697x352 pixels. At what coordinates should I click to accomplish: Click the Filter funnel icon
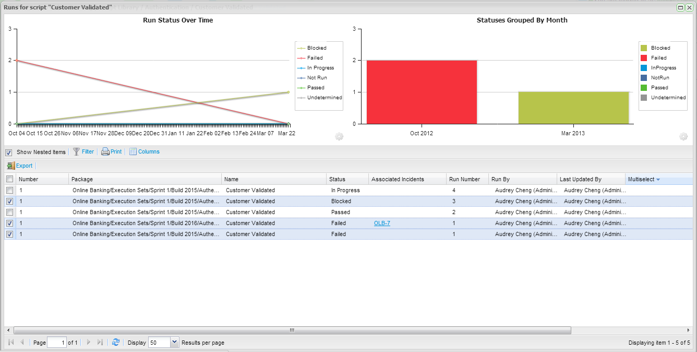pos(76,151)
